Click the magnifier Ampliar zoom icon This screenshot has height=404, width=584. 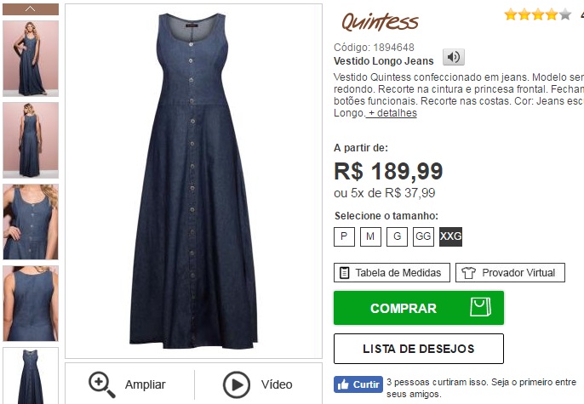[101, 384]
